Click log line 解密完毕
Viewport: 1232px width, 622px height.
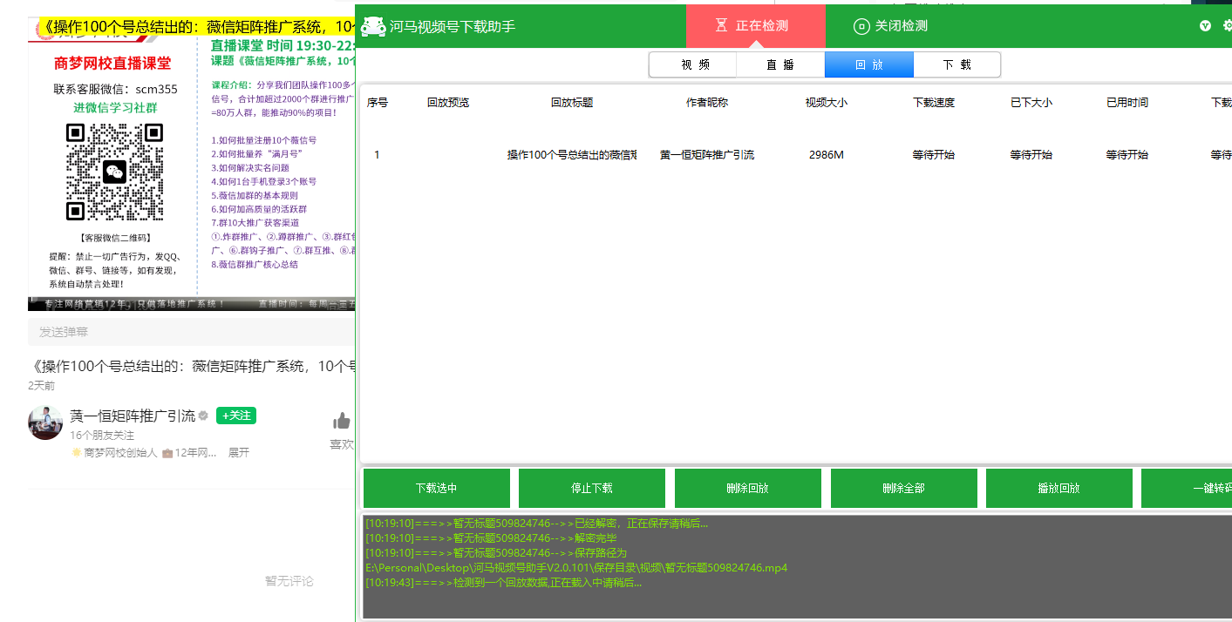click(x=491, y=538)
